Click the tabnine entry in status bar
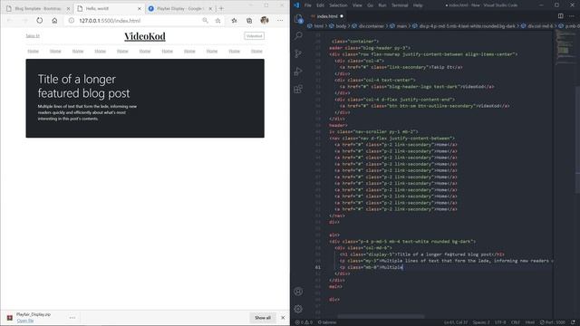Screen dimensions: 580x326 (x=327, y=322)
